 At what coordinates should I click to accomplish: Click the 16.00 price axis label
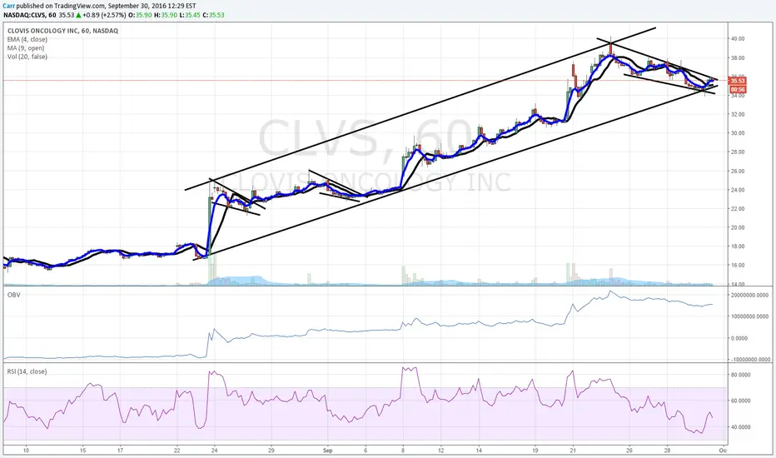tap(738, 266)
